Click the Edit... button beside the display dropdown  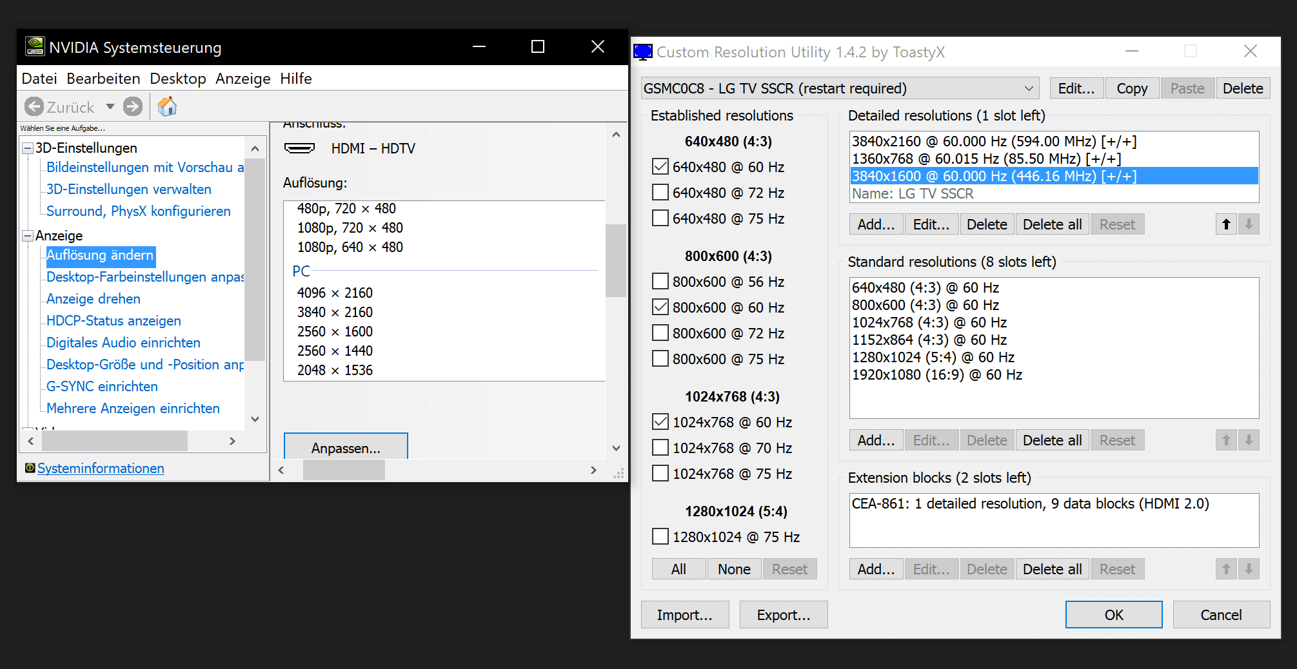click(1076, 88)
